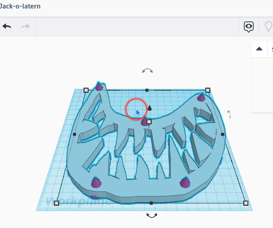
Task: Click the left middle edge resize handle
Action: (x=74, y=134)
